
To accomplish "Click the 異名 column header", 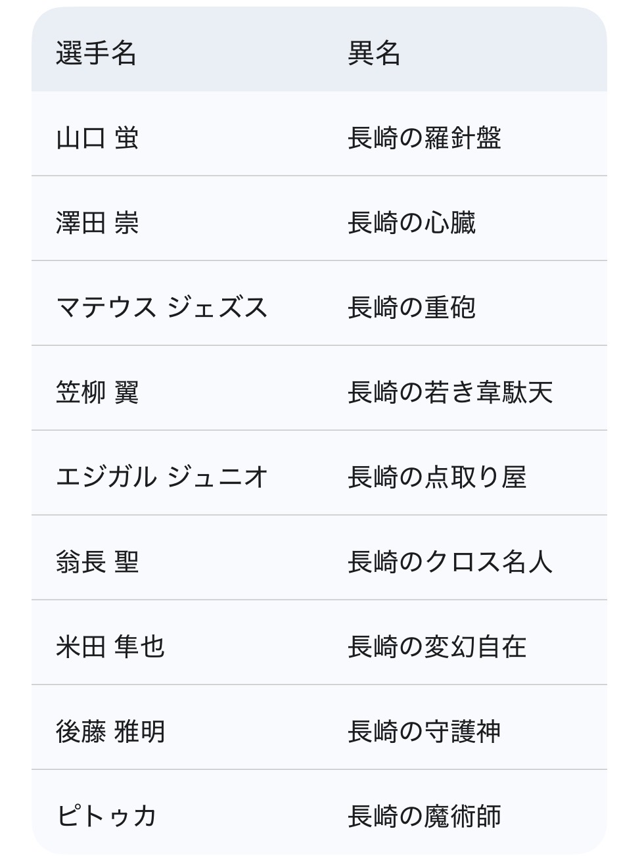I will point(374,53).
